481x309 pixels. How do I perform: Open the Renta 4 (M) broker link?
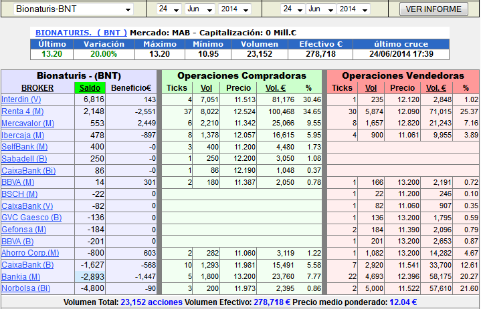coord(23,111)
